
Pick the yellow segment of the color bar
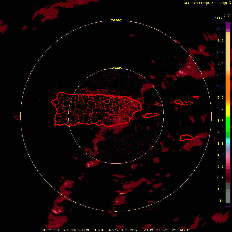click(x=228, y=110)
